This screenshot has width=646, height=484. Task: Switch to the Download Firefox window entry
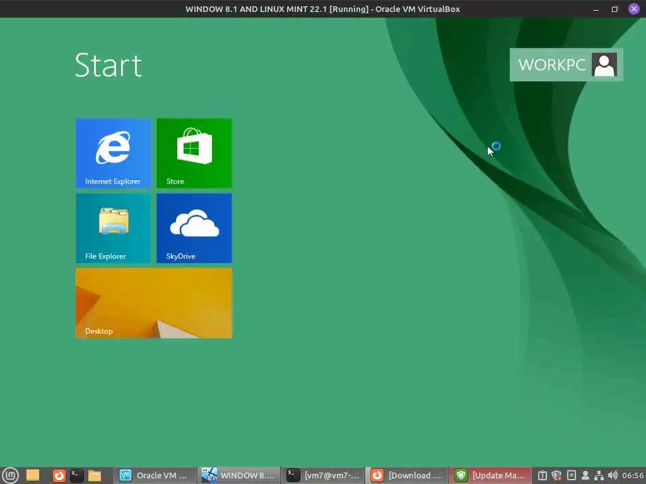pos(407,475)
